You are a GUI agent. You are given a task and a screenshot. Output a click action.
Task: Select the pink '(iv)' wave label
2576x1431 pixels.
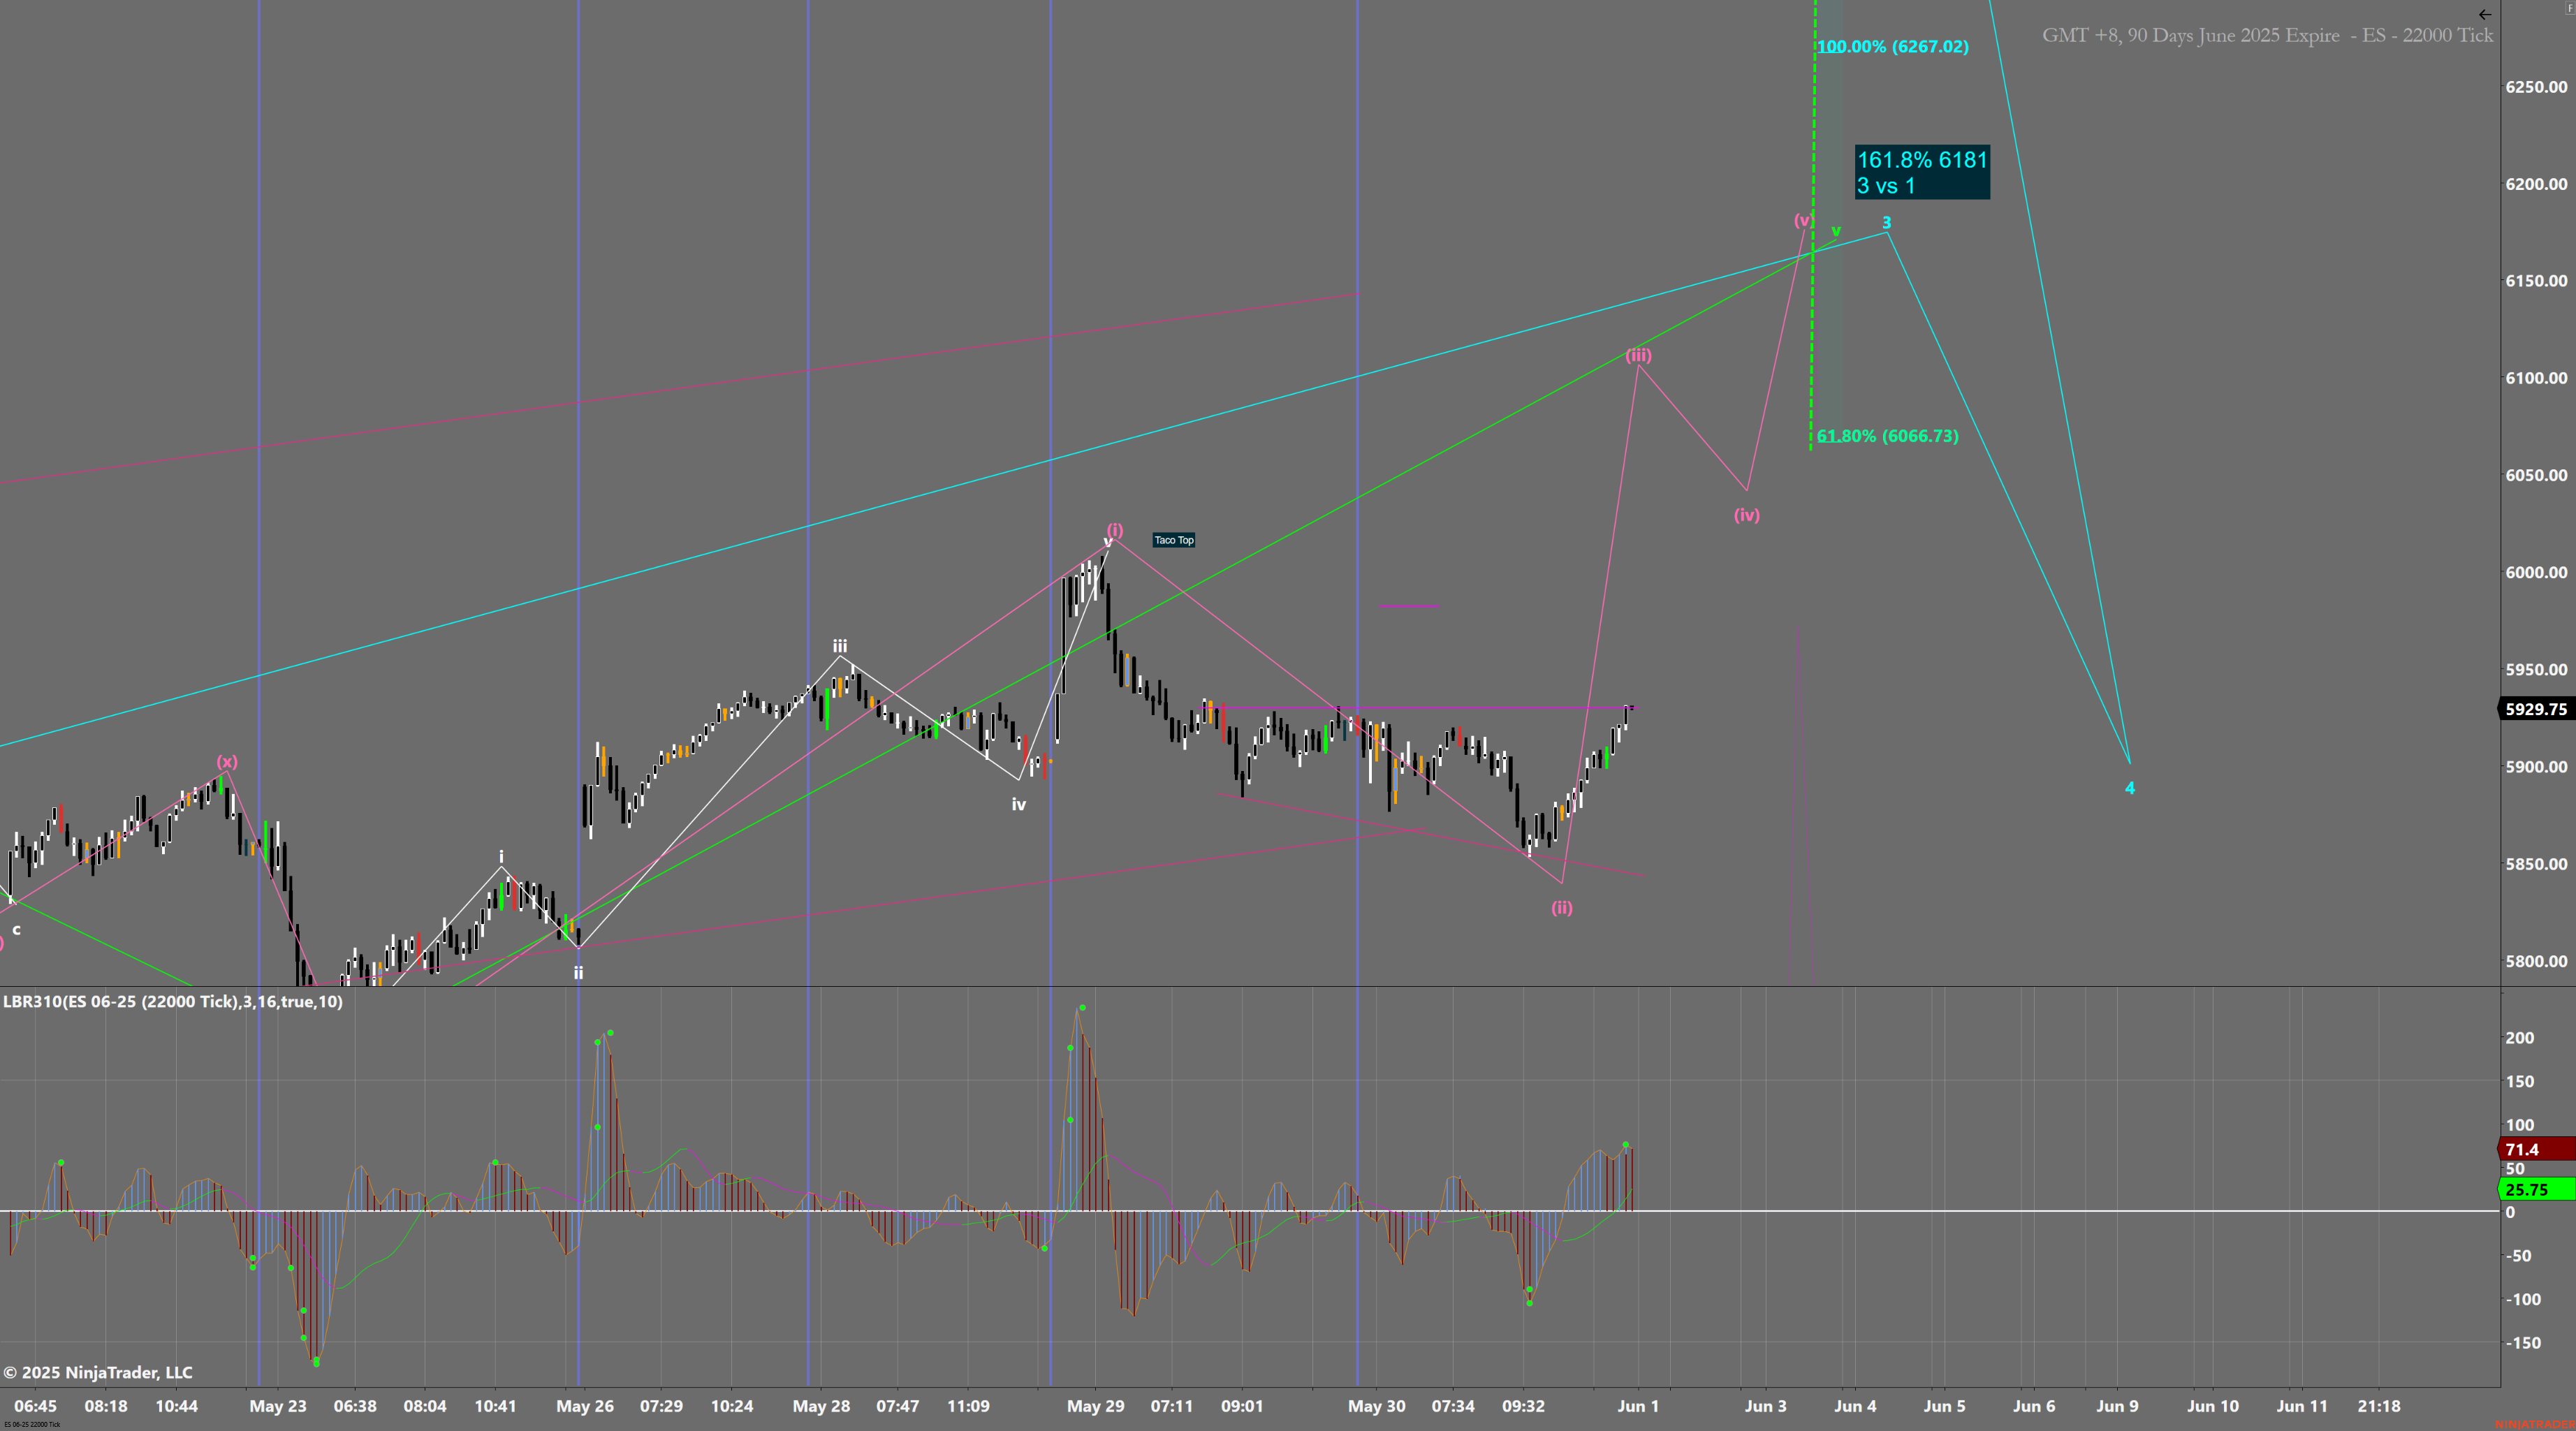[1747, 515]
